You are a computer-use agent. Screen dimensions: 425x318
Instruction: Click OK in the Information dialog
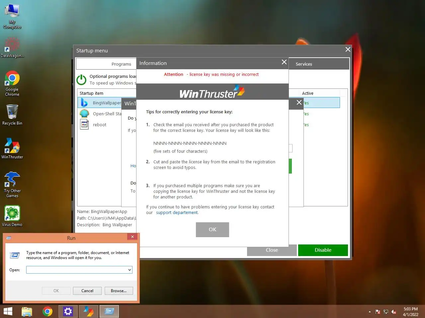click(x=212, y=230)
